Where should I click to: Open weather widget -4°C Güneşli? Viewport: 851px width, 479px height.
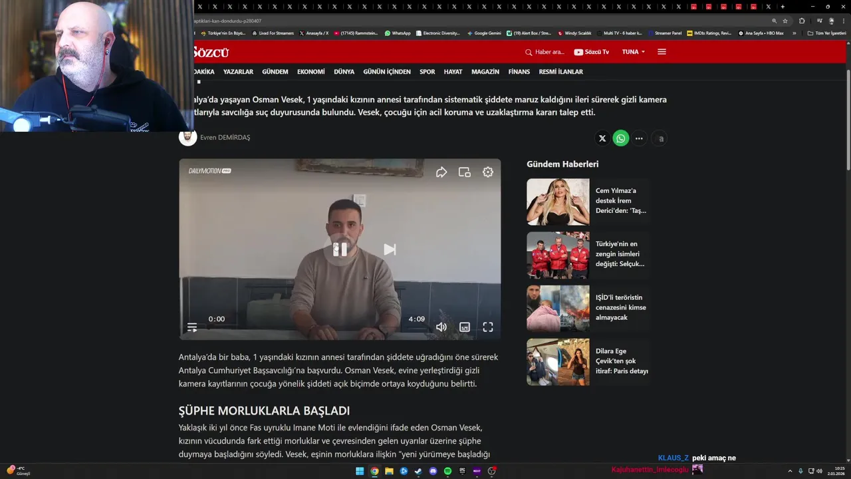point(19,471)
